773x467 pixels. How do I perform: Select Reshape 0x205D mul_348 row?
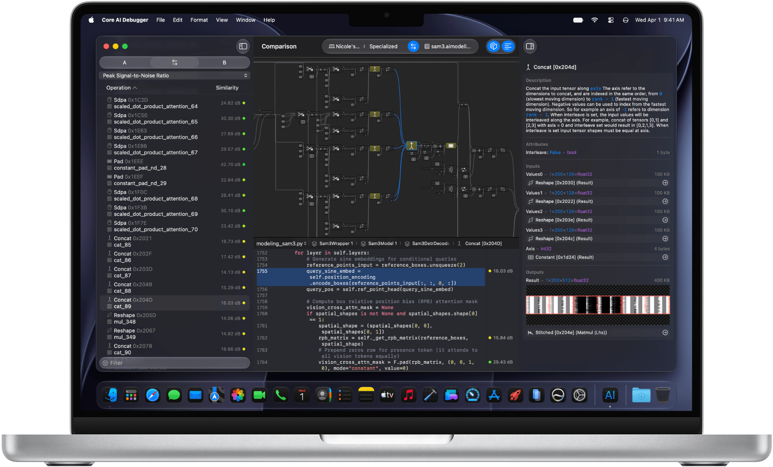[174, 318]
